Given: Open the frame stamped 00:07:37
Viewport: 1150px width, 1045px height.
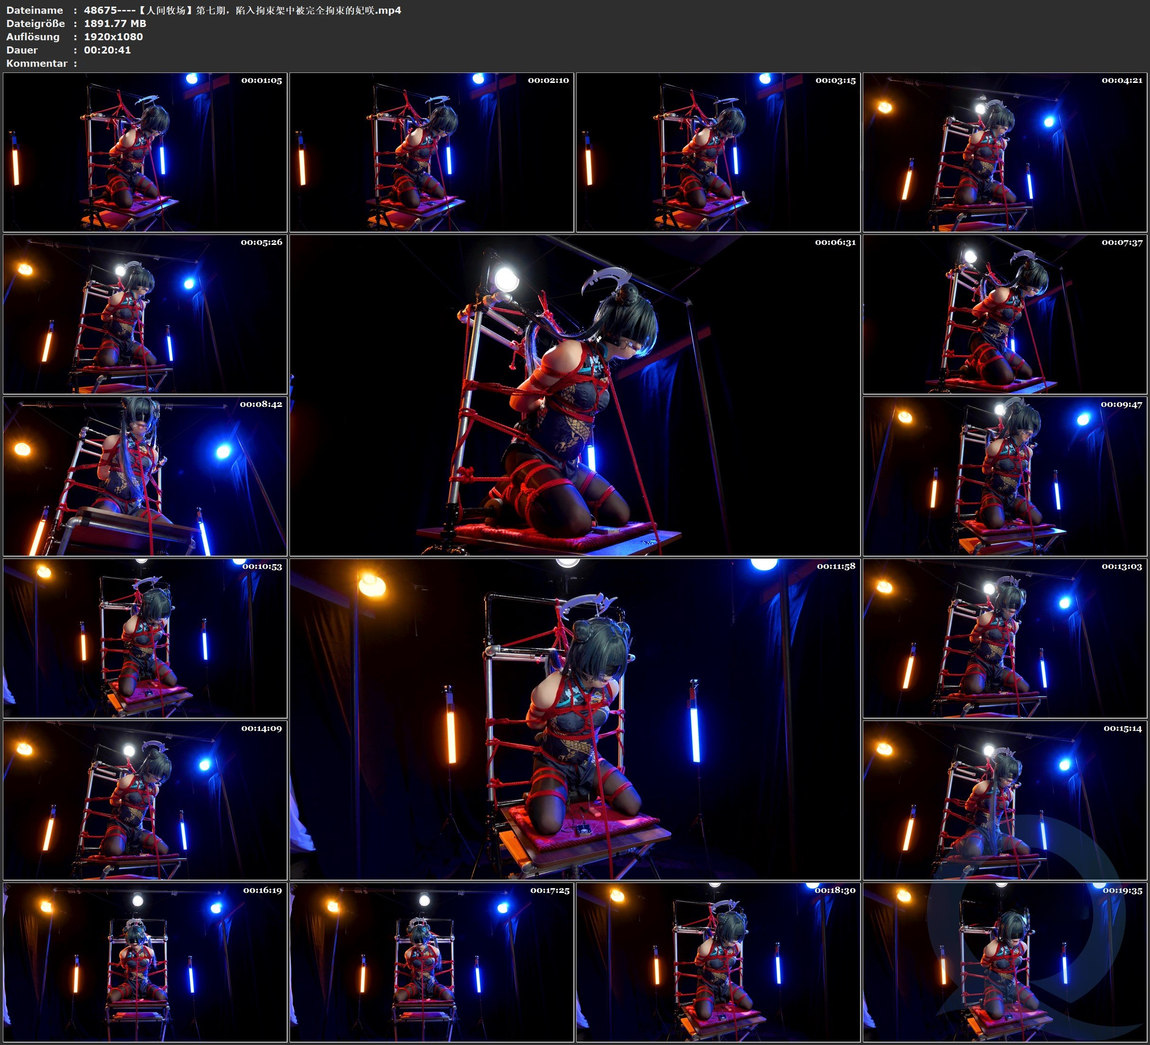Looking at the screenshot, I should tap(1005, 314).
